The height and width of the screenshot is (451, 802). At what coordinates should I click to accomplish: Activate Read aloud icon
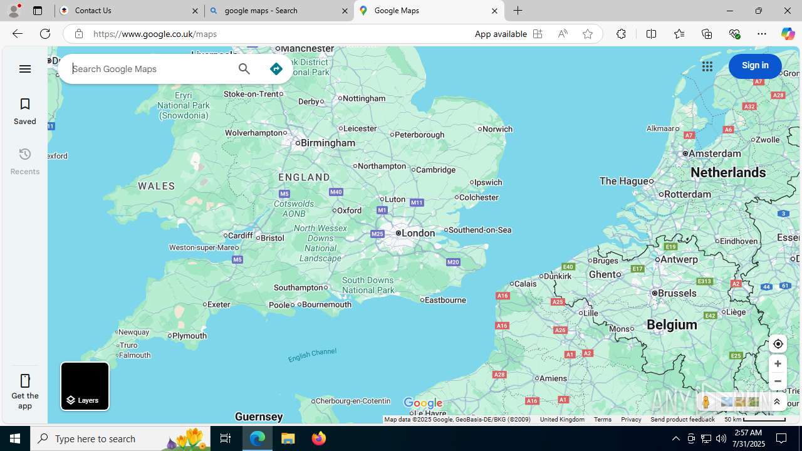click(563, 34)
